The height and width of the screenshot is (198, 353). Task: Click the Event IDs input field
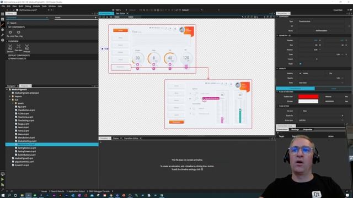(320, 116)
